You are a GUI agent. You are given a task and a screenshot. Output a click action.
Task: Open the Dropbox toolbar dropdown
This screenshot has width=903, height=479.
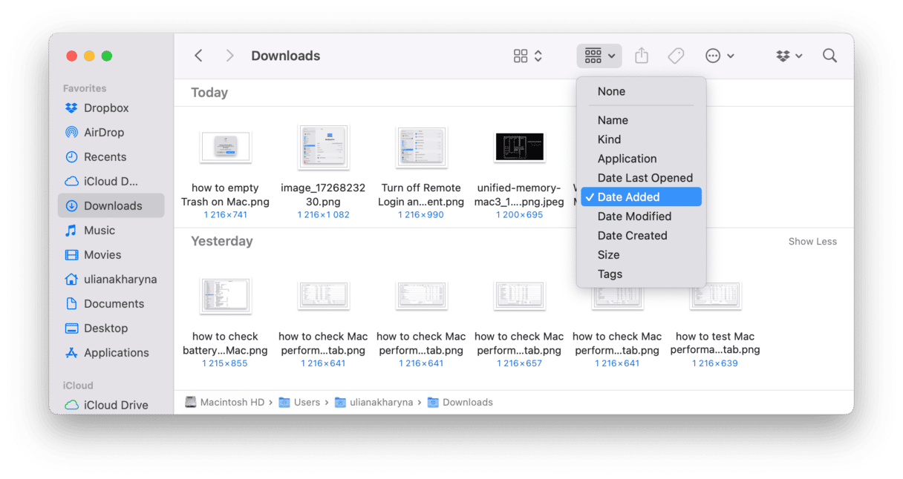789,56
